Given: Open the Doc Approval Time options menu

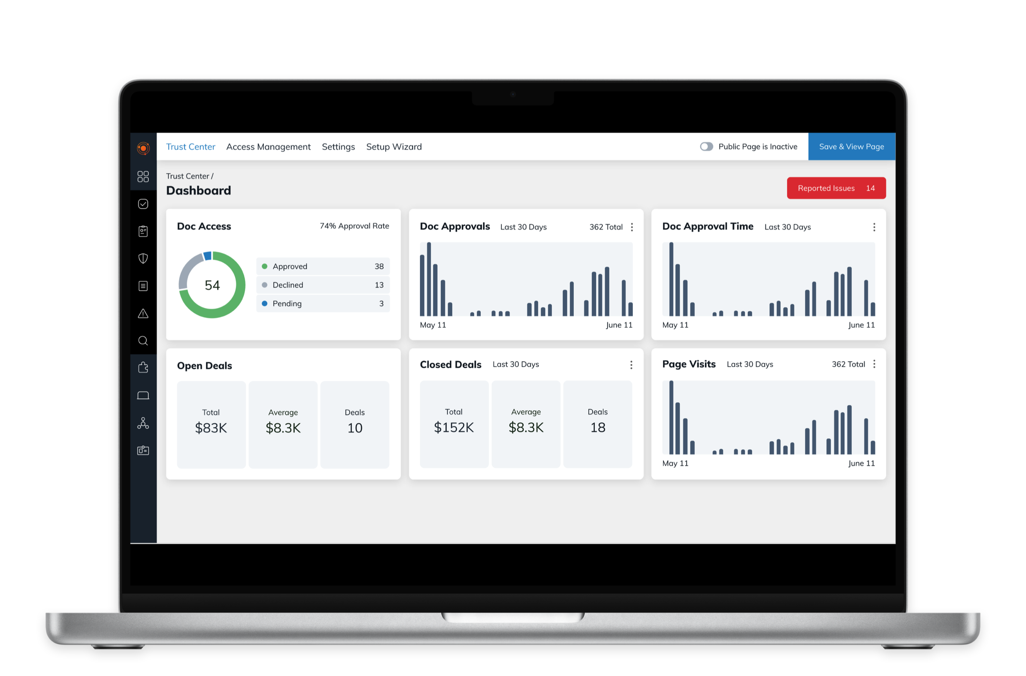Looking at the screenshot, I should (874, 227).
